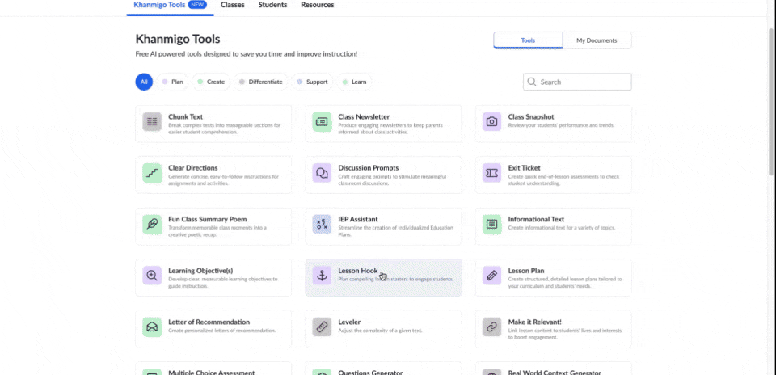Image resolution: width=776 pixels, height=375 pixels.
Task: Click the Chunk Text tool icon
Action: pos(152,121)
